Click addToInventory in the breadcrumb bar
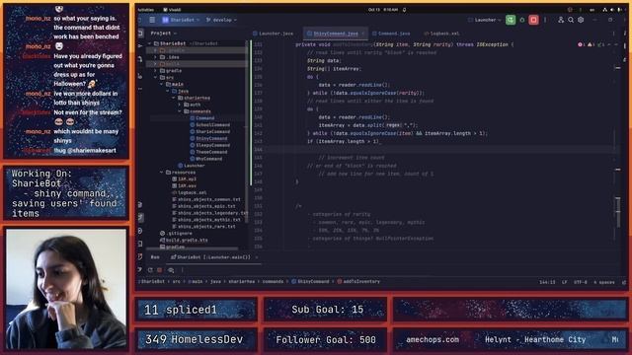This screenshot has height=355, width=632. pyautogui.click(x=358, y=282)
